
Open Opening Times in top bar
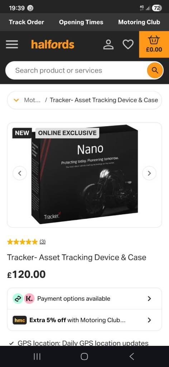81,22
